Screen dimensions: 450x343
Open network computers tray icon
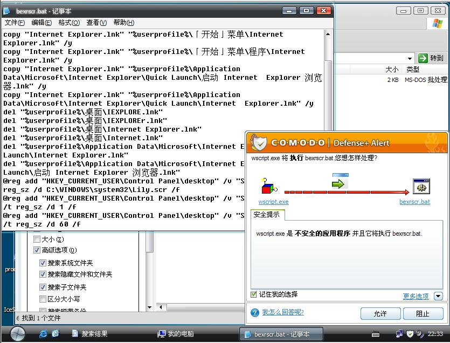click(x=399, y=333)
